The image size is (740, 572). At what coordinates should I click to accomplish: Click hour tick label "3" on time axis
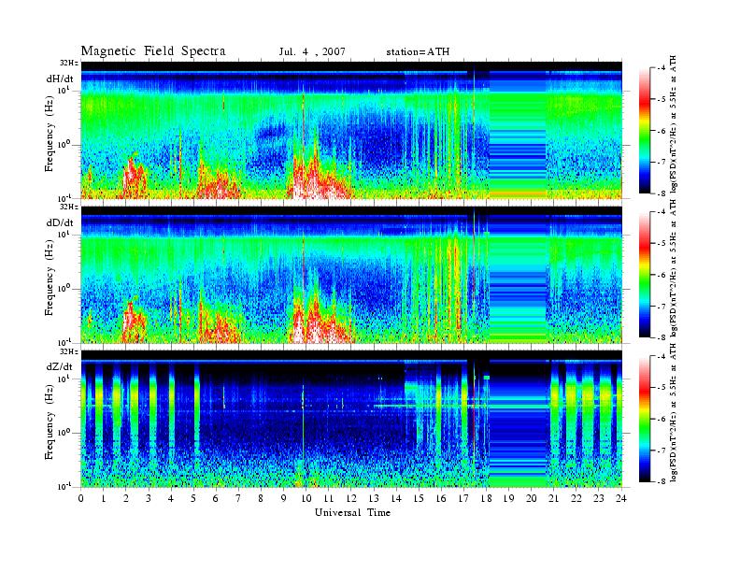pyautogui.click(x=149, y=498)
